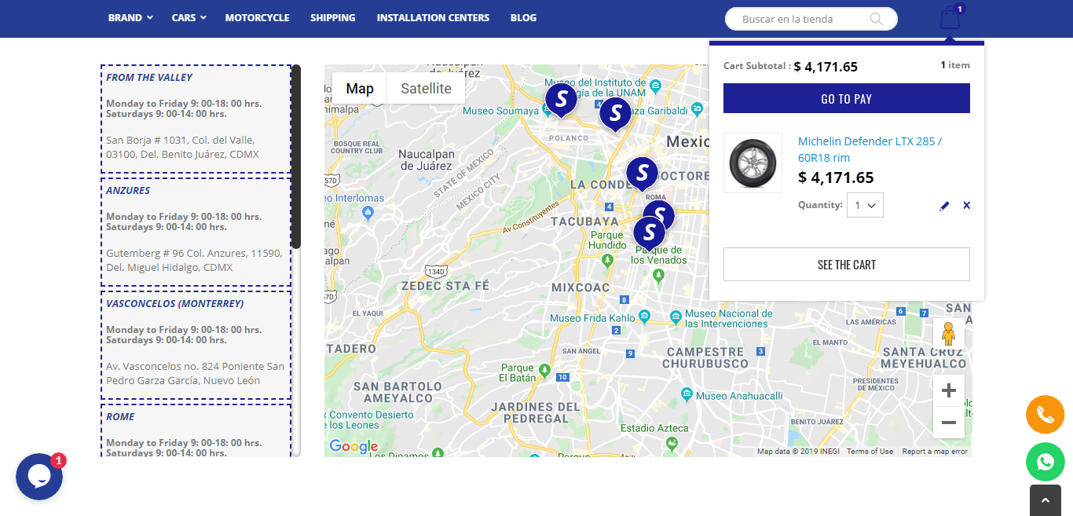The image size is (1073, 516).
Task: Open Michelin Defender LTX product link
Action: click(x=870, y=149)
